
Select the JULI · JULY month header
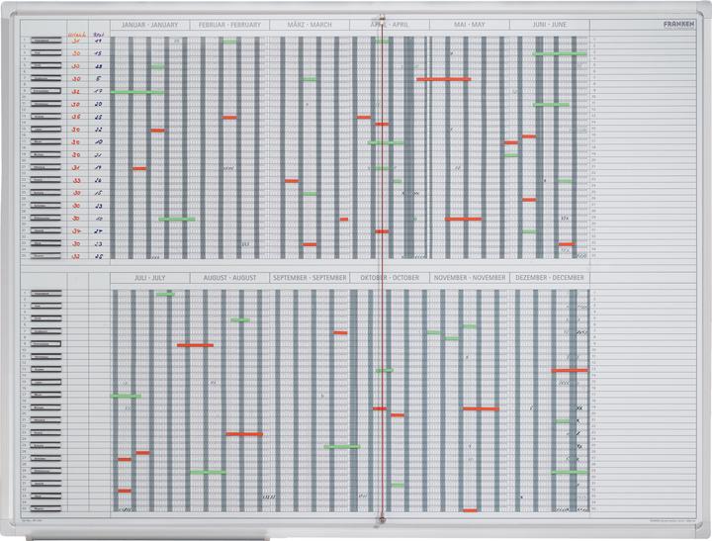(x=150, y=278)
